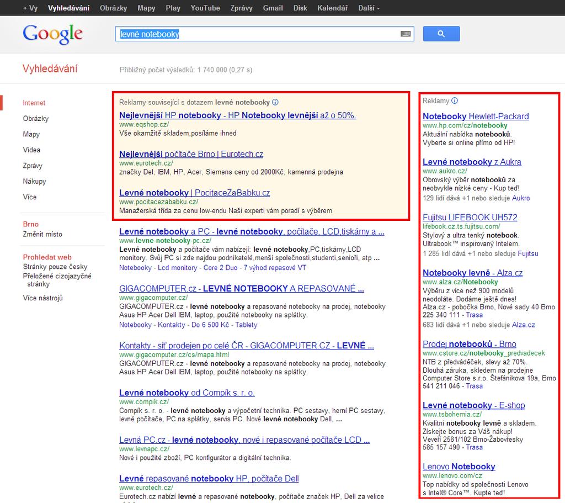565x503 pixels.
Task: Open Levné notebooky - E-shop ad
Action: 474,405
